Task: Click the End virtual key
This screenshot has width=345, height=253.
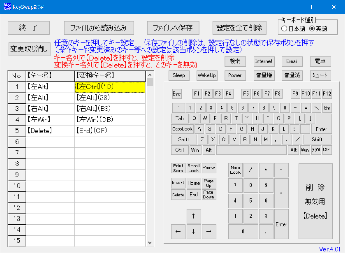Action: point(194,195)
